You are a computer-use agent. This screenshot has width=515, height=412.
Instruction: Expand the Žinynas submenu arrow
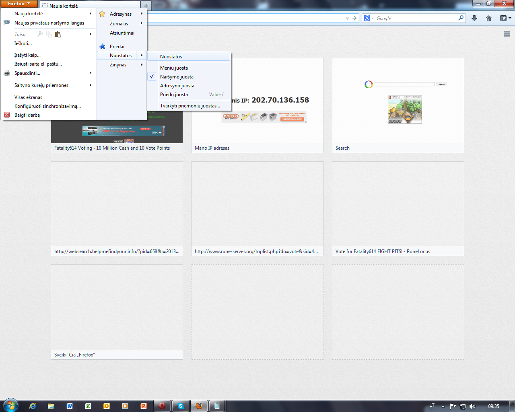142,64
